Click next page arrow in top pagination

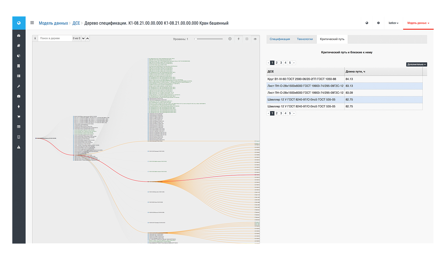pyautogui.click(x=294, y=63)
